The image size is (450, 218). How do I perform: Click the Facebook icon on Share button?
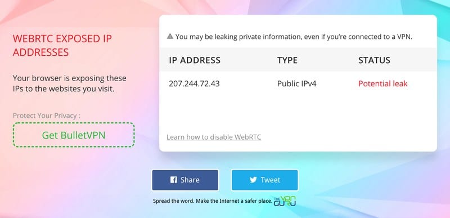click(x=173, y=180)
